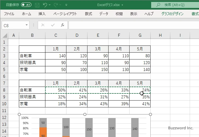
Task: Switch to the 表示 tab
Action: [x=133, y=14]
